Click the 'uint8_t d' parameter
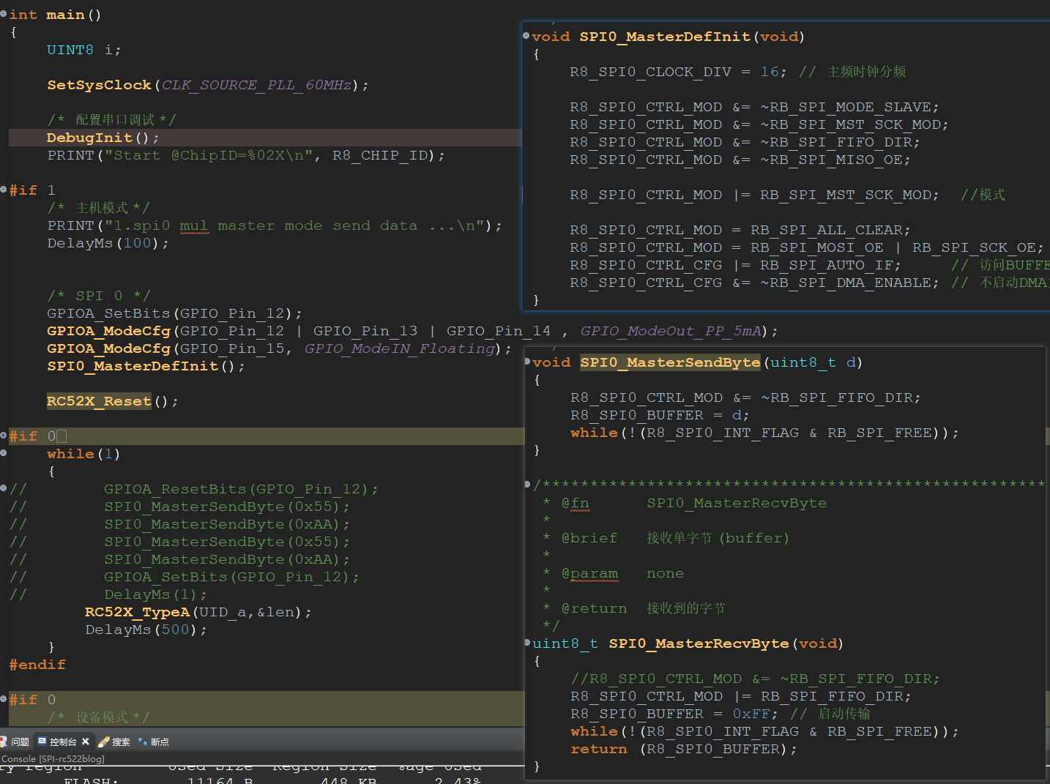Image resolution: width=1050 pixels, height=784 pixels. pos(813,362)
